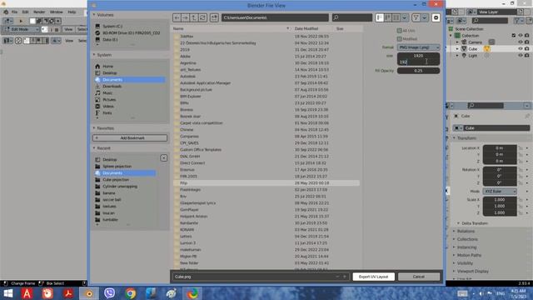
Task: Click the Size X field showing 1920
Action: (x=418, y=56)
